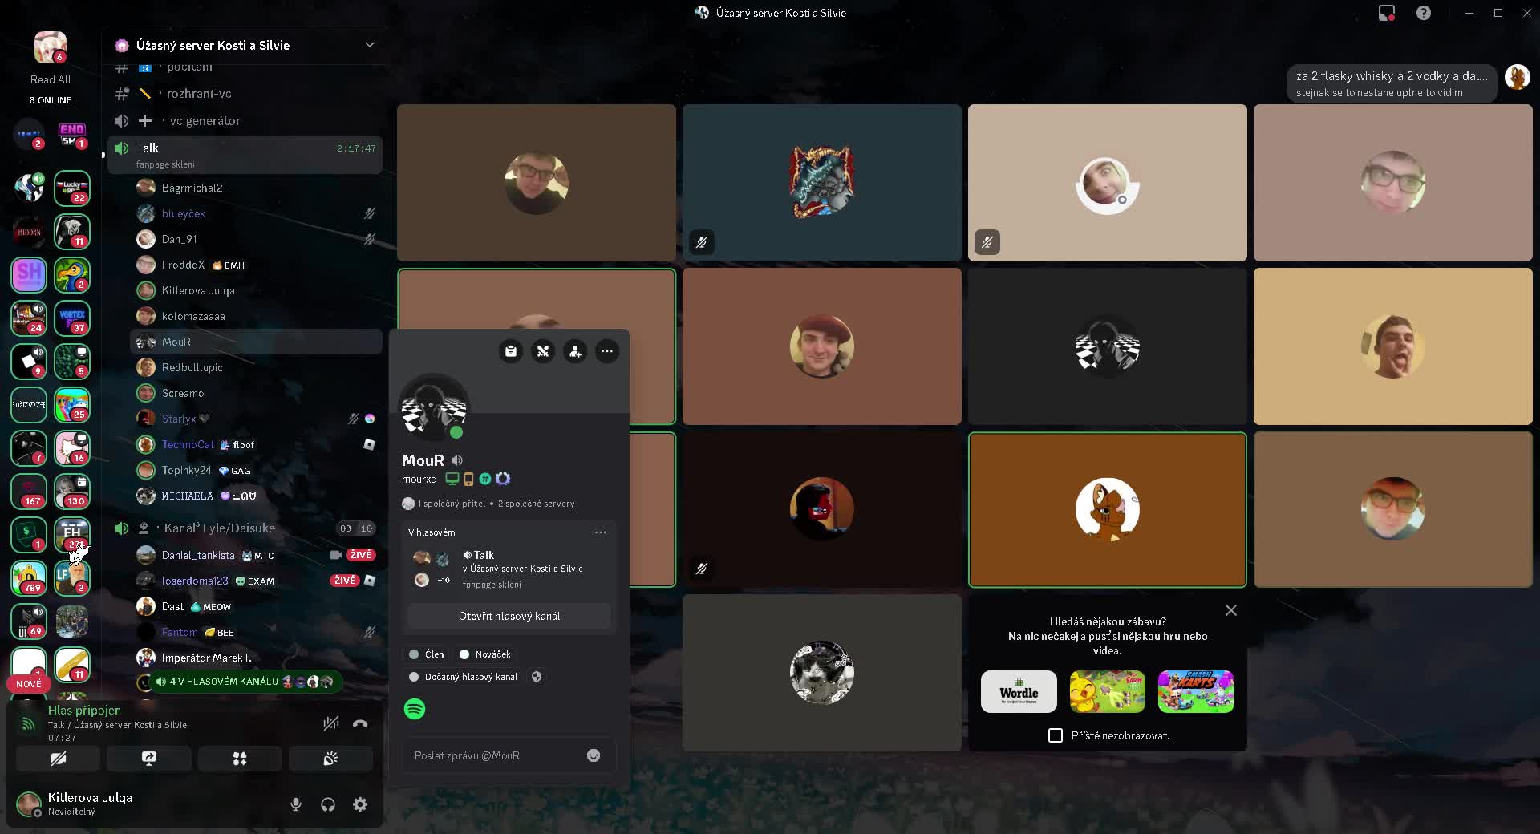The width and height of the screenshot is (1540, 834).
Task: Disconnect from voice with the hang-up icon
Action: (360, 723)
